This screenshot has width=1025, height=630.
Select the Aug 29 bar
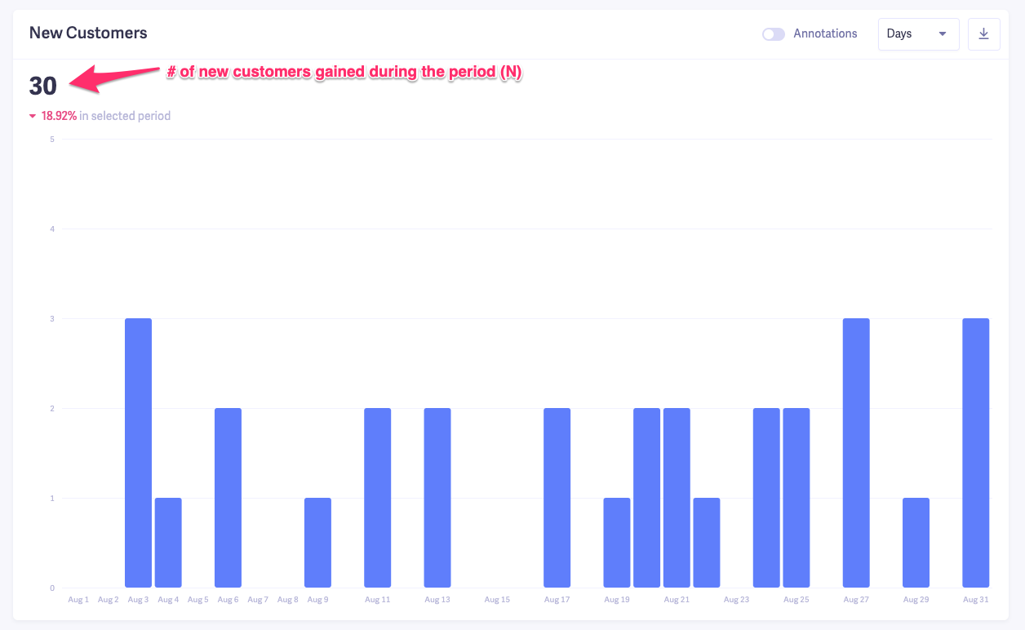coord(916,543)
